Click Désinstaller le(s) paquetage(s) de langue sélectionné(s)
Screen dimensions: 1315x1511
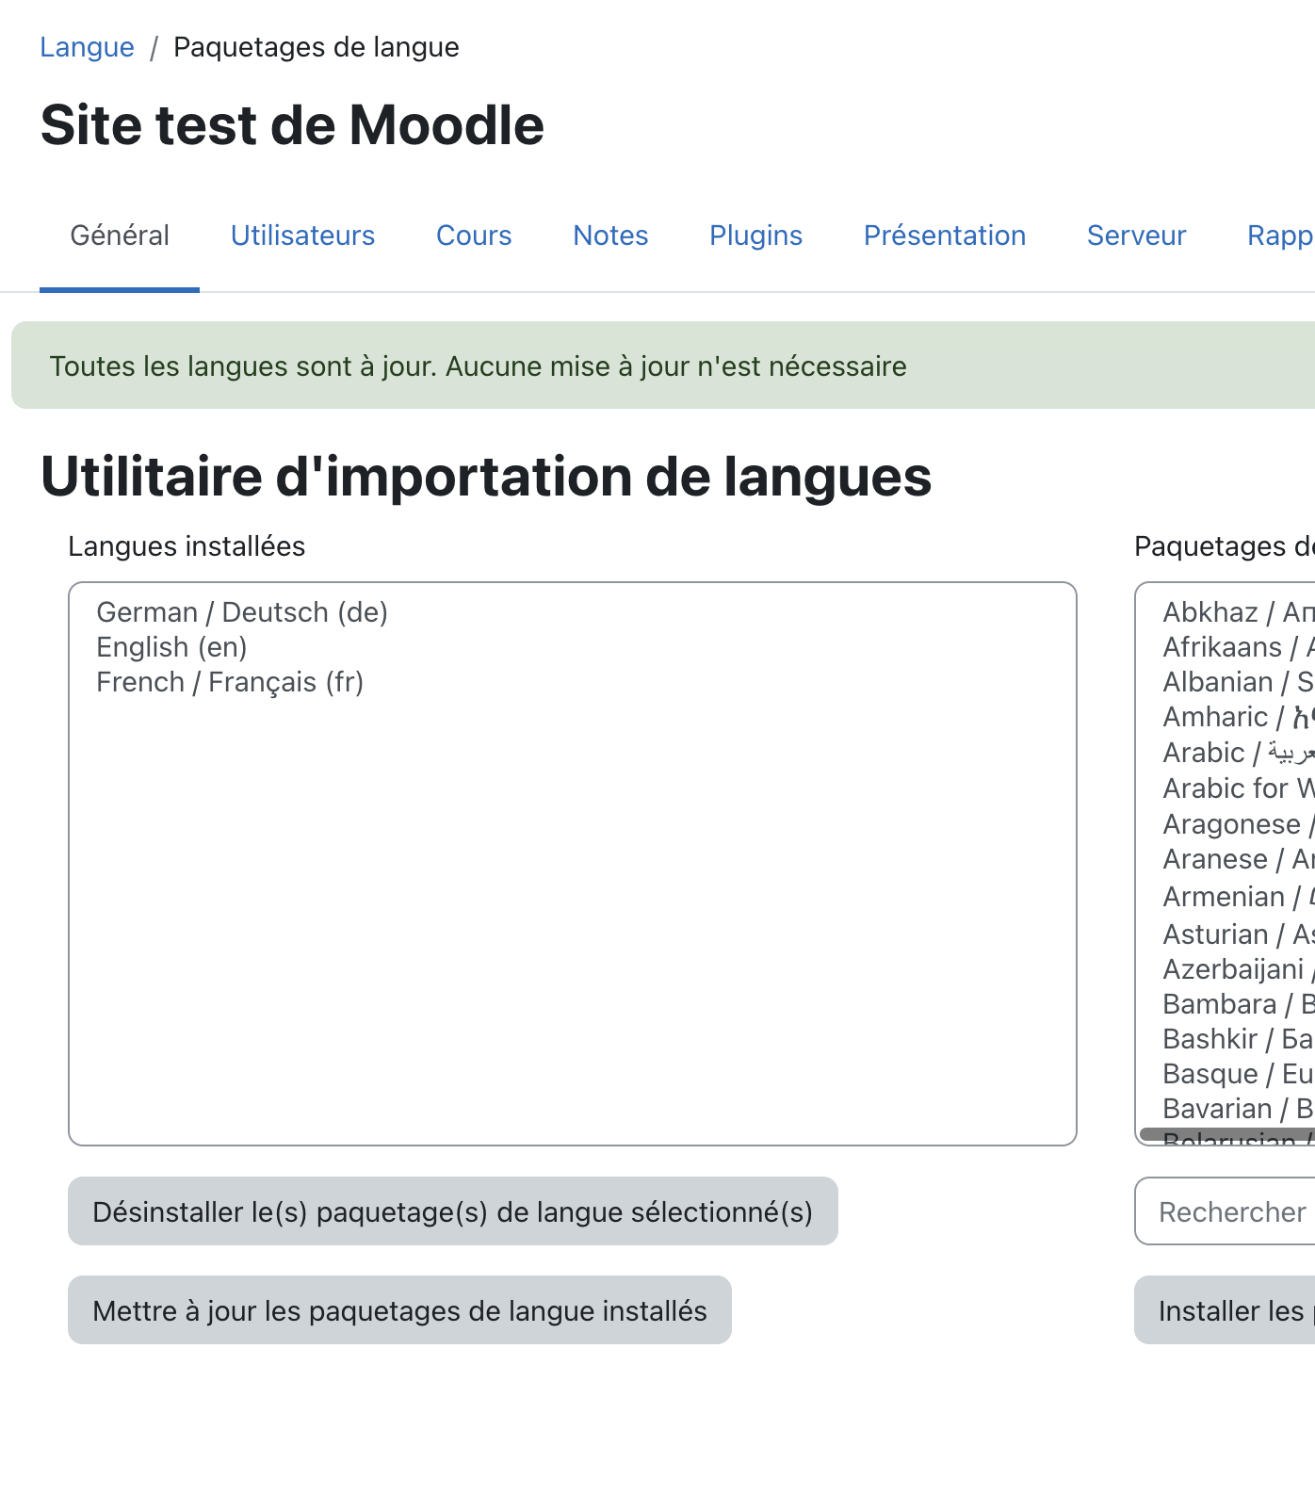point(453,1211)
